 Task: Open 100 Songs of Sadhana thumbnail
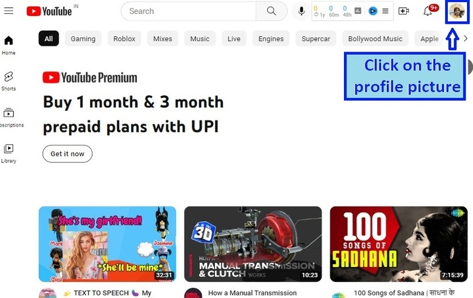(398, 244)
